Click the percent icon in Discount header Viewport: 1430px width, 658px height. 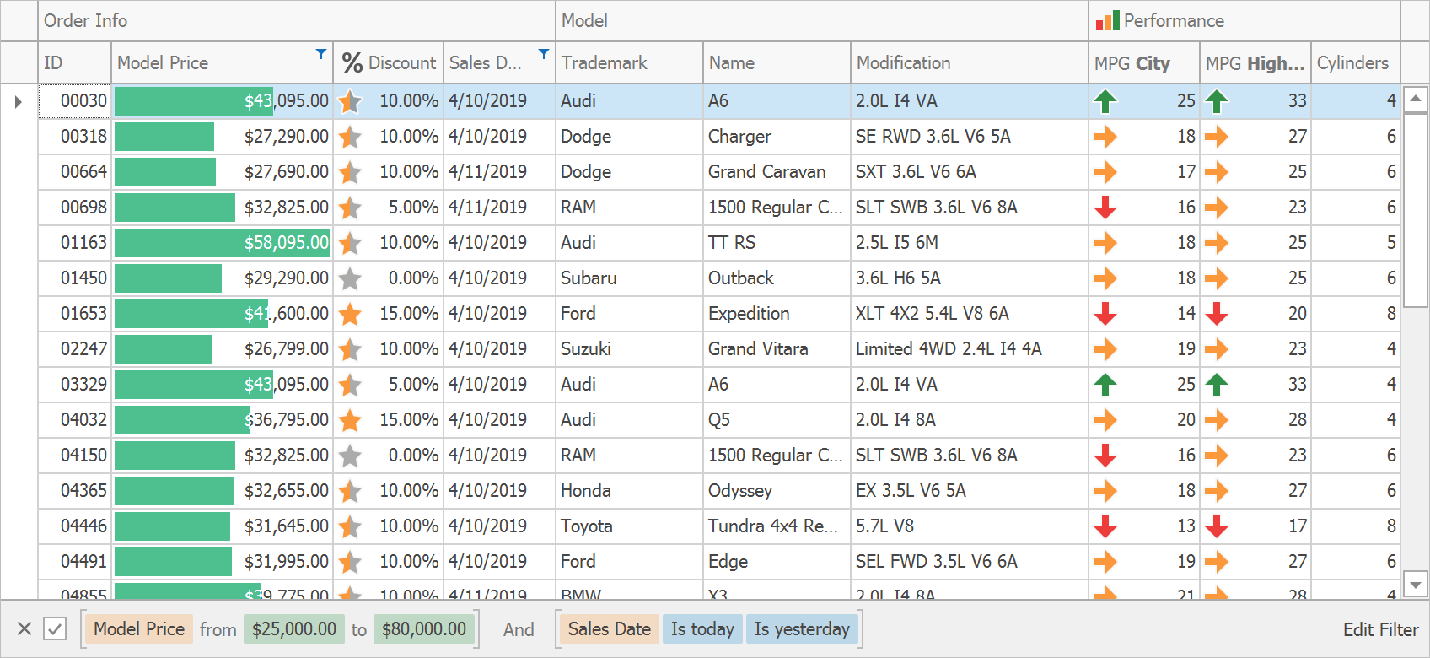352,63
